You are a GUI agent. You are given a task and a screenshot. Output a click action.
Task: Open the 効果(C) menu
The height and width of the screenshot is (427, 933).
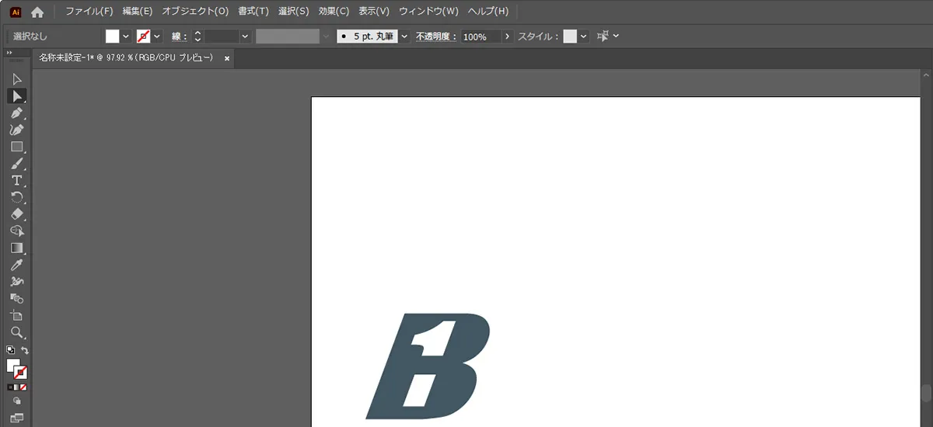tap(334, 12)
